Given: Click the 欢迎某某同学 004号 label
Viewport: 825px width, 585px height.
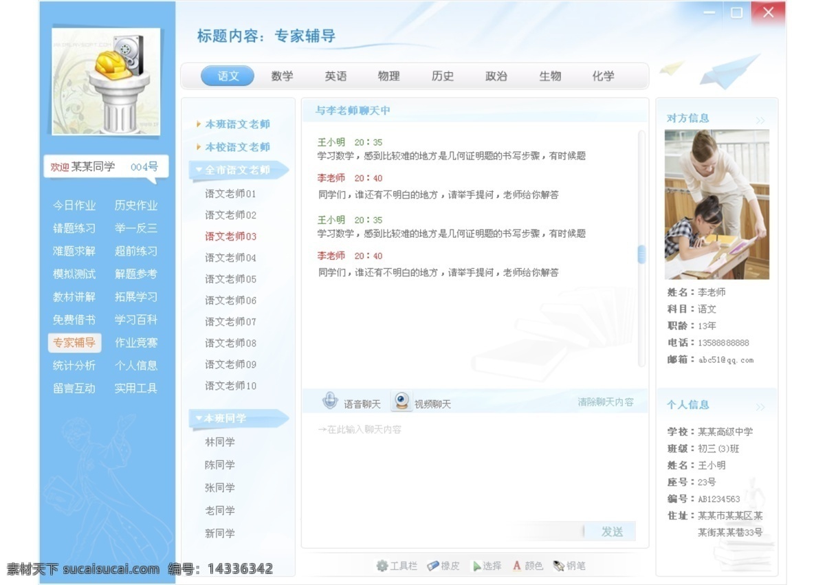Looking at the screenshot, I should (104, 167).
